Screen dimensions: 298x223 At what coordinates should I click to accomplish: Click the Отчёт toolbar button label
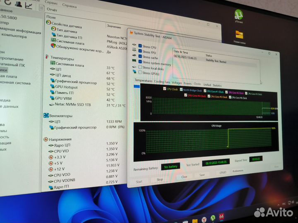(x=52, y=9)
